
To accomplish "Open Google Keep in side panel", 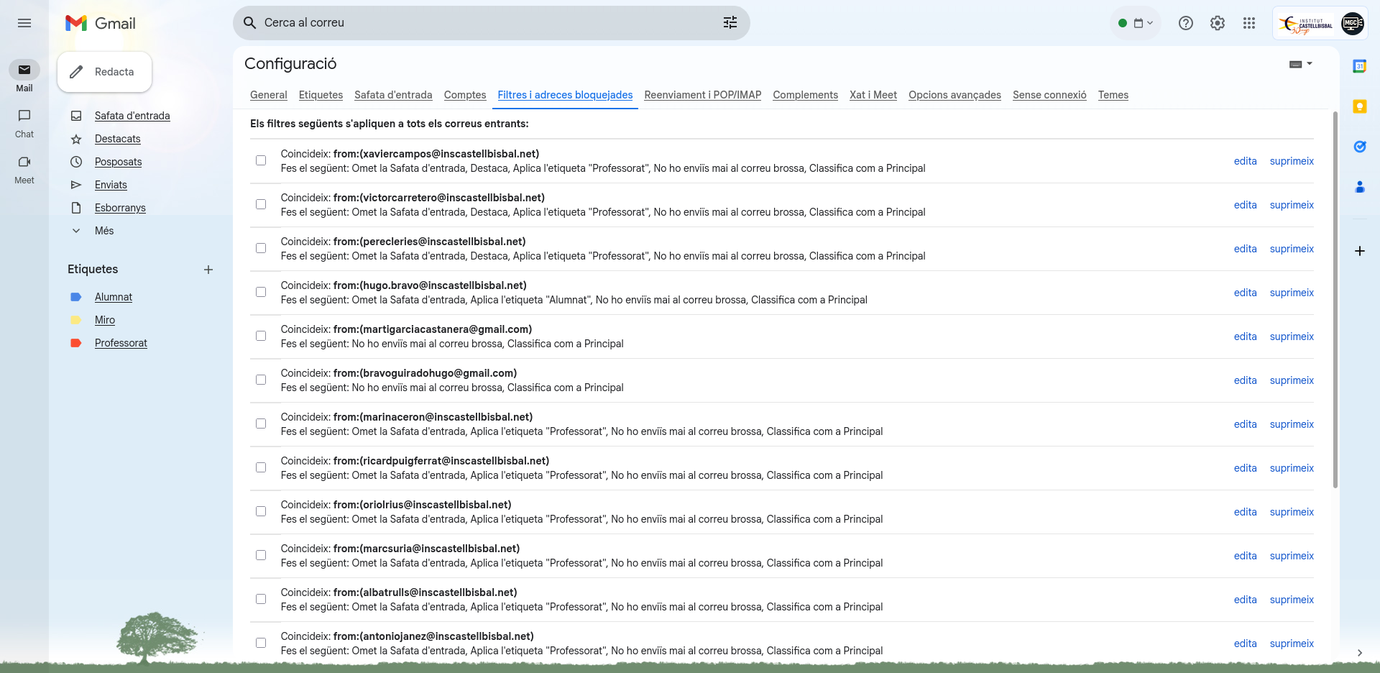I will (x=1359, y=106).
